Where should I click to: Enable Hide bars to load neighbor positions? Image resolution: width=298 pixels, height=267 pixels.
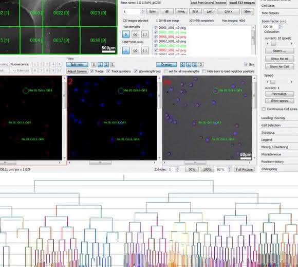pyautogui.click(x=204, y=72)
